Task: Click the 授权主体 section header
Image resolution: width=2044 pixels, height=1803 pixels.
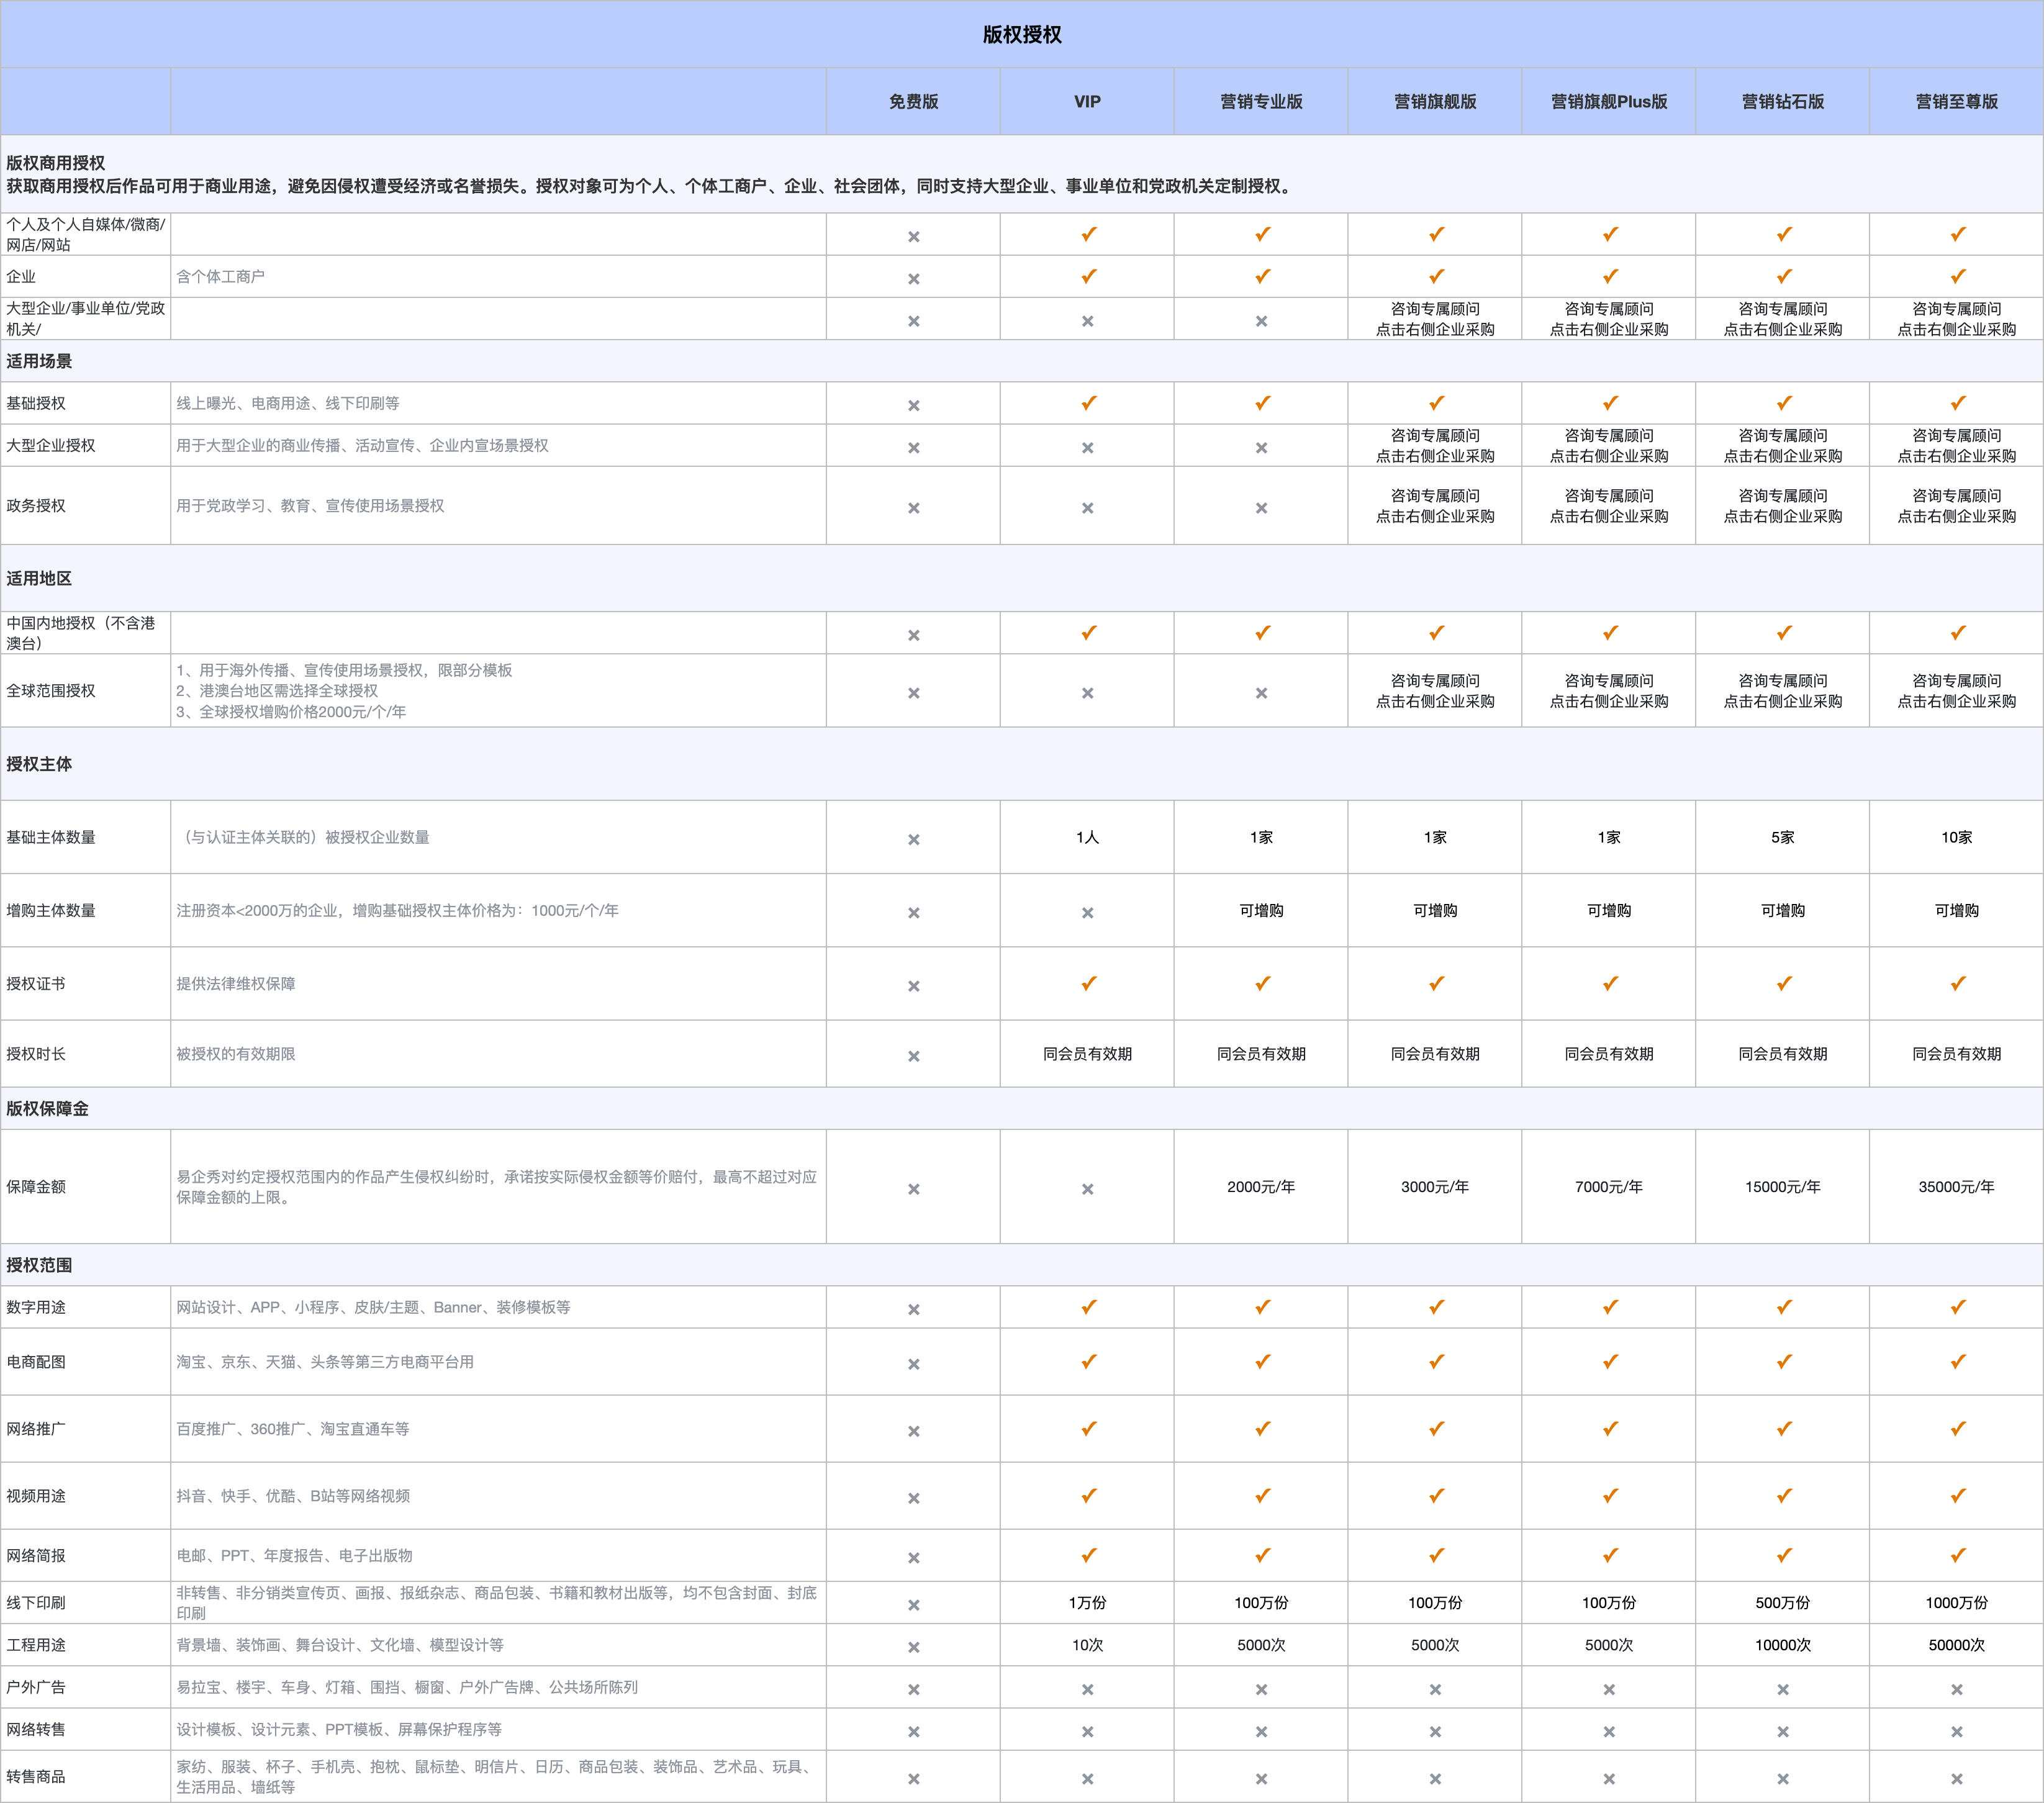Action: 39,763
